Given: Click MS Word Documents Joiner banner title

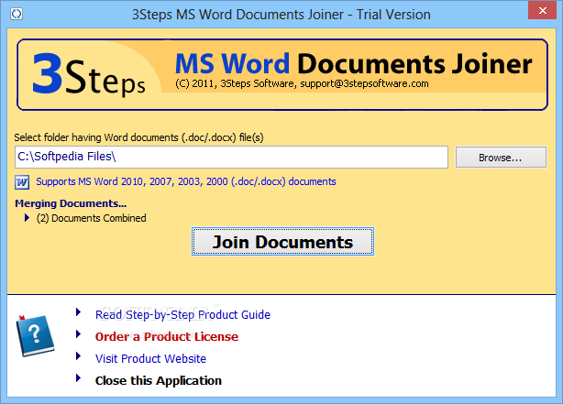Looking at the screenshot, I should [353, 63].
